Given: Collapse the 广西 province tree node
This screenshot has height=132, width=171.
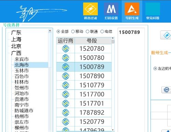Looking at the screenshot, I should 16,53.
